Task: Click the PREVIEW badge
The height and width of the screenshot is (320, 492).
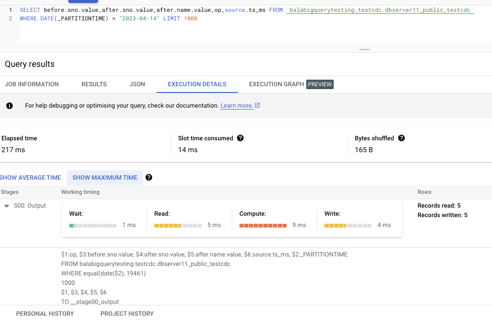Action: [x=320, y=84]
